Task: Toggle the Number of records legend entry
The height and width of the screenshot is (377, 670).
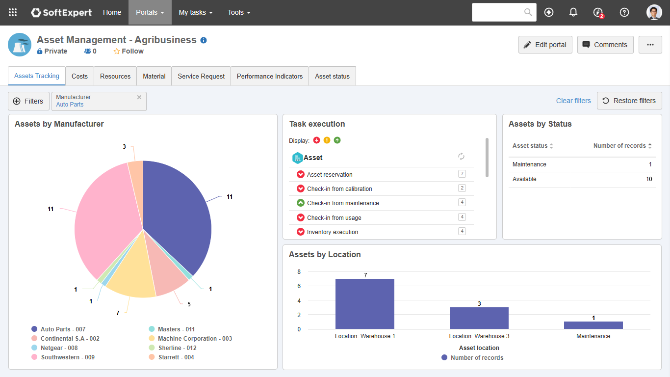Action: click(x=472, y=358)
